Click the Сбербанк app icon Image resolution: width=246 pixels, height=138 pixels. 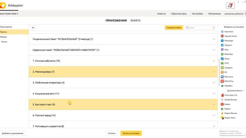click(222, 86)
